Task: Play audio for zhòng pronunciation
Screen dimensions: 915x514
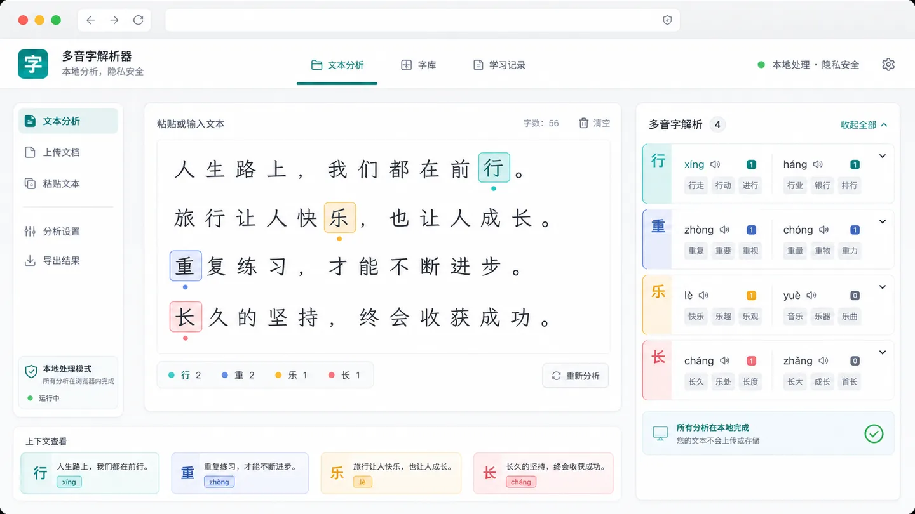Action: [x=724, y=230]
